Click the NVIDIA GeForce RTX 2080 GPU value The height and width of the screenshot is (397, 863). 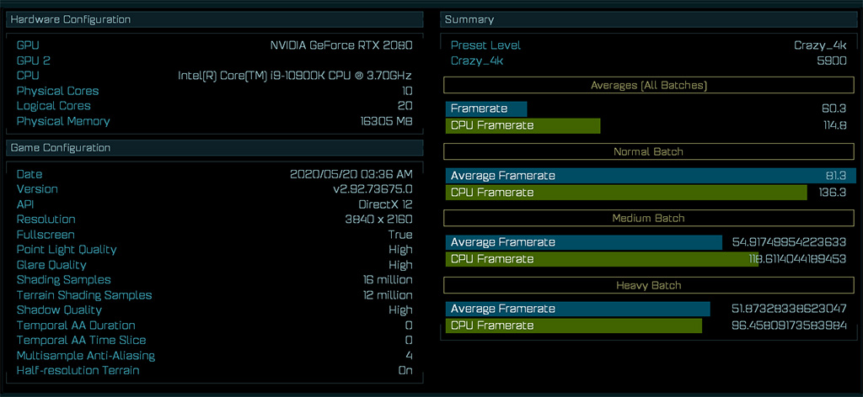click(x=340, y=45)
